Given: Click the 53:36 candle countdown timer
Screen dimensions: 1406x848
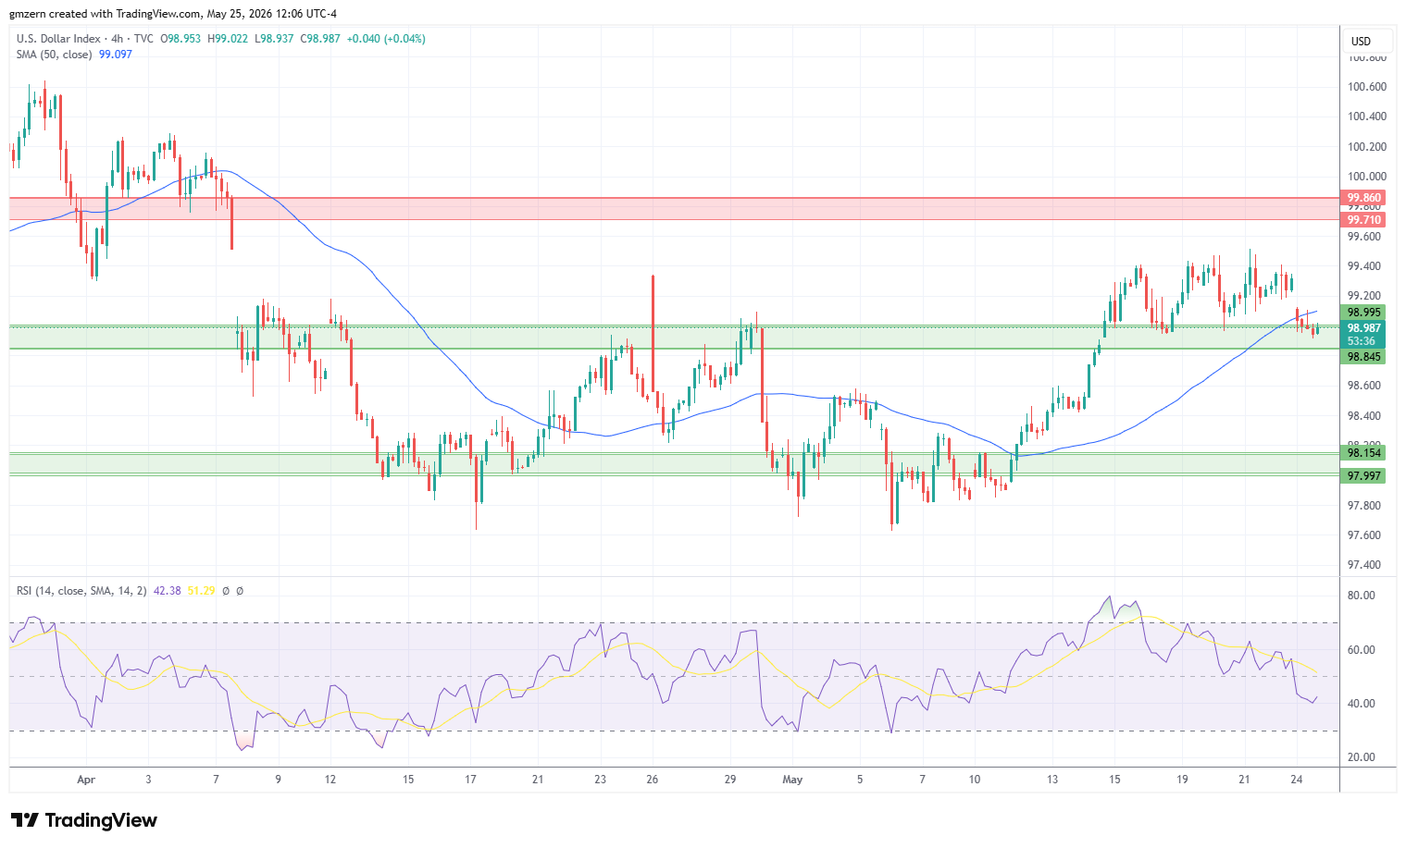Looking at the screenshot, I should coord(1362,341).
